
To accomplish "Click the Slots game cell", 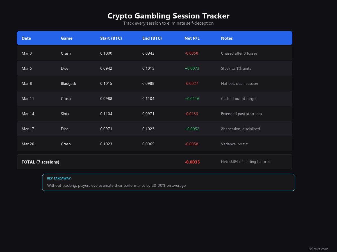I will tap(65, 114).
